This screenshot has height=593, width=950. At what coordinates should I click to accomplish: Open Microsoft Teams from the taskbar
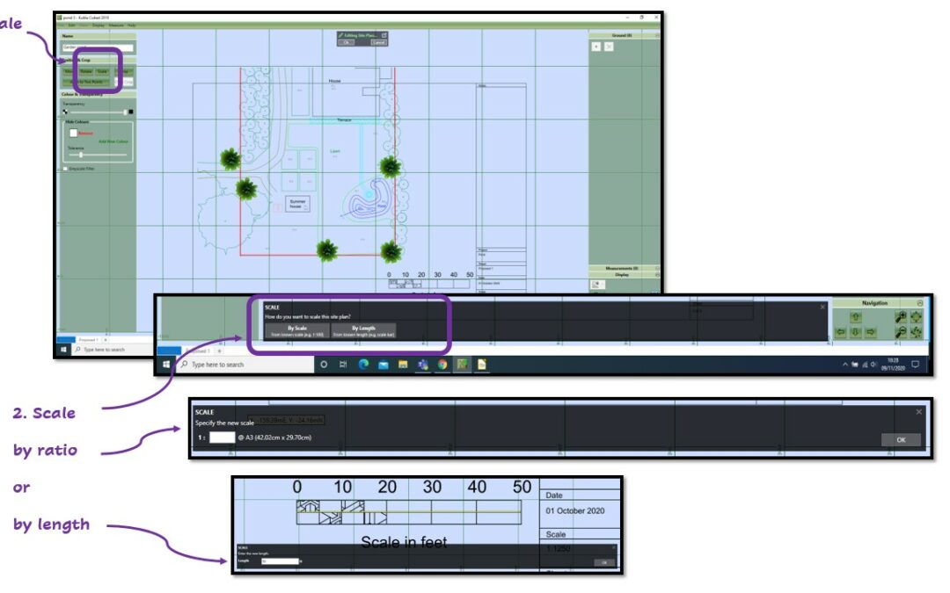[423, 365]
